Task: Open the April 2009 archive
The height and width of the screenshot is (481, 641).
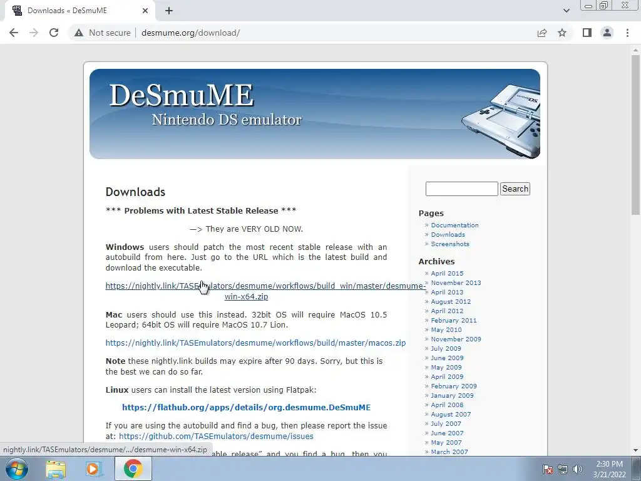Action: click(x=447, y=376)
